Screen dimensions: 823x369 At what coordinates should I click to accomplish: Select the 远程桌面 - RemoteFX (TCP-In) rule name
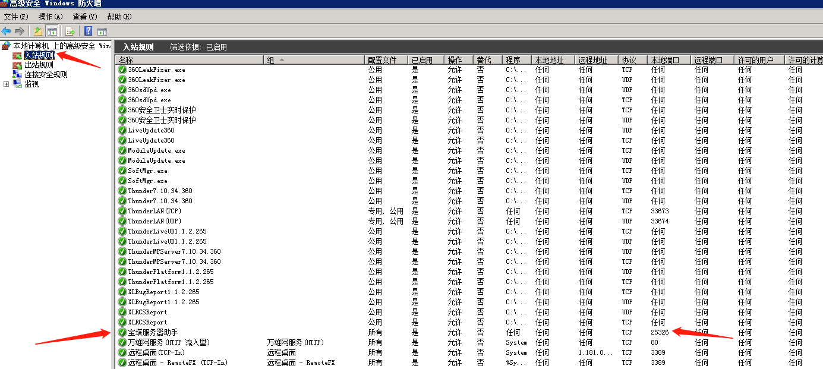[x=178, y=362]
